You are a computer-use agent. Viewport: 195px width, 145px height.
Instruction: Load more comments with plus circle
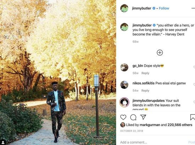point(160,53)
